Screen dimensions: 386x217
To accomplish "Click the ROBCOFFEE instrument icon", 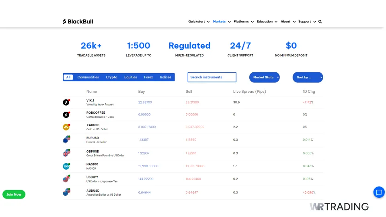I will point(66,115).
